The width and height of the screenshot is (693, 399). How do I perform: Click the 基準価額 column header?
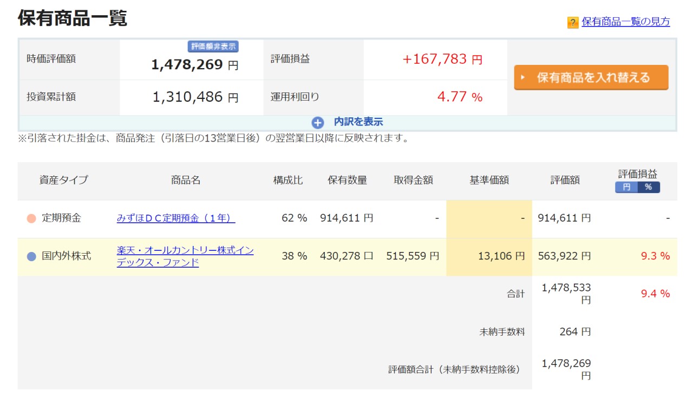489,180
